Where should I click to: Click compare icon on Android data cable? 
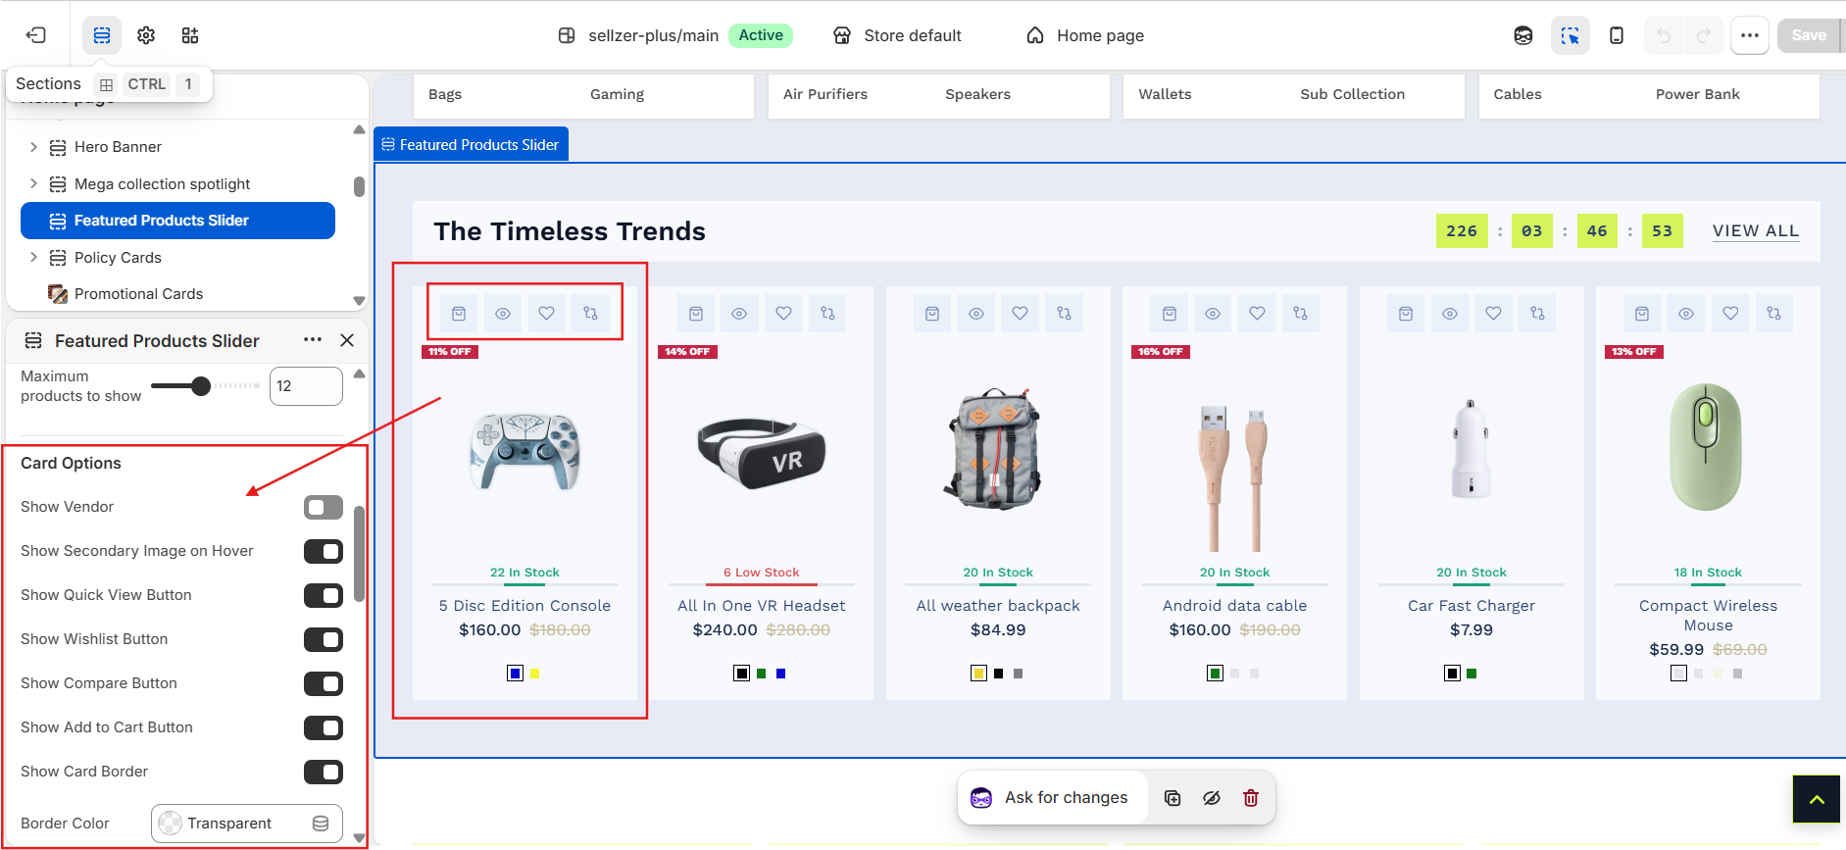pyautogui.click(x=1301, y=314)
